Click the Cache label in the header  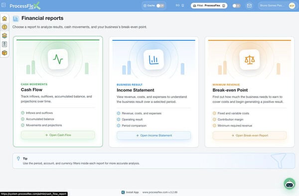click(x=151, y=5)
